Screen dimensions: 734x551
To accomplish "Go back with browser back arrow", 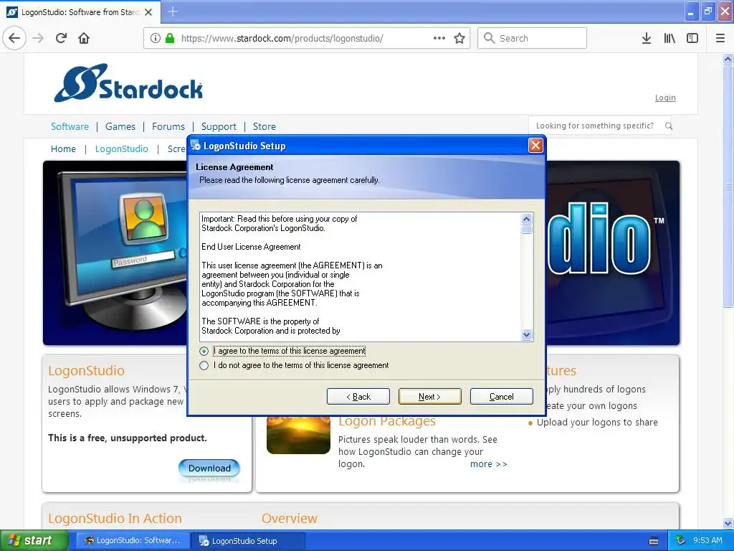I will pos(14,38).
